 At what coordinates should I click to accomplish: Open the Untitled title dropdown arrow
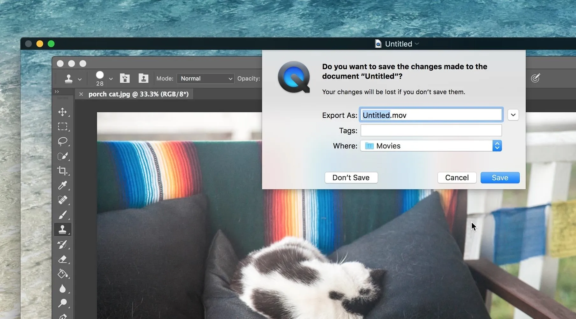coord(417,44)
